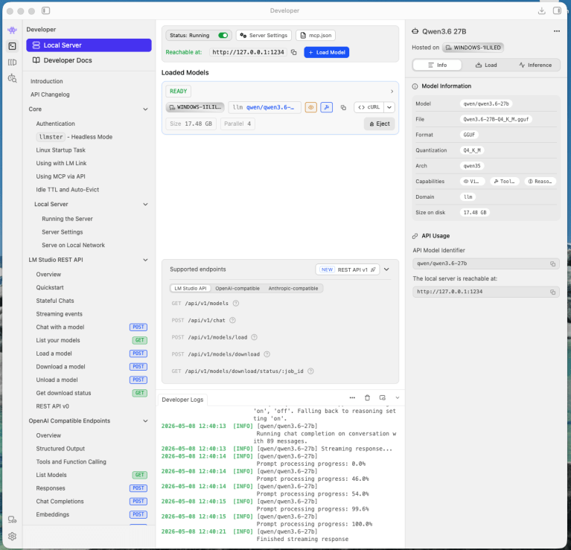
Task: Open the My Models icon in left rail
Action: [12, 63]
